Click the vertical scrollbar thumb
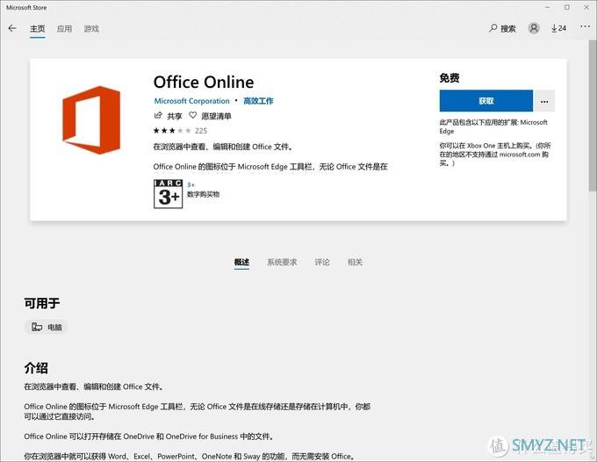The height and width of the screenshot is (462, 597). pyautogui.click(x=593, y=118)
